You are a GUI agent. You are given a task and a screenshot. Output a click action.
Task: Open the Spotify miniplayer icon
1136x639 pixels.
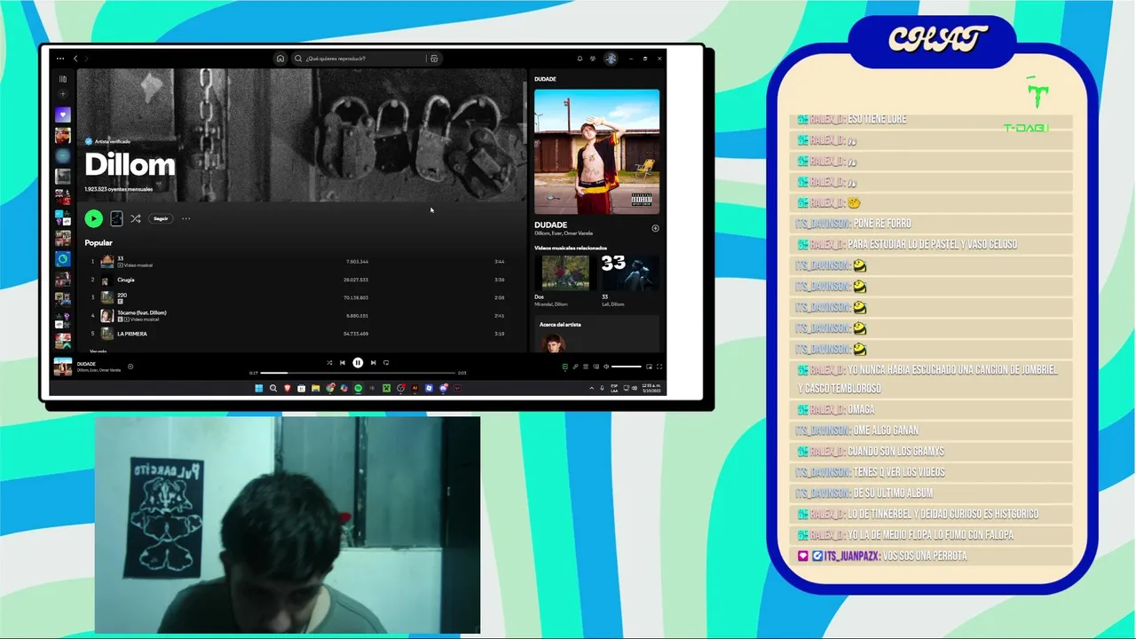click(649, 367)
